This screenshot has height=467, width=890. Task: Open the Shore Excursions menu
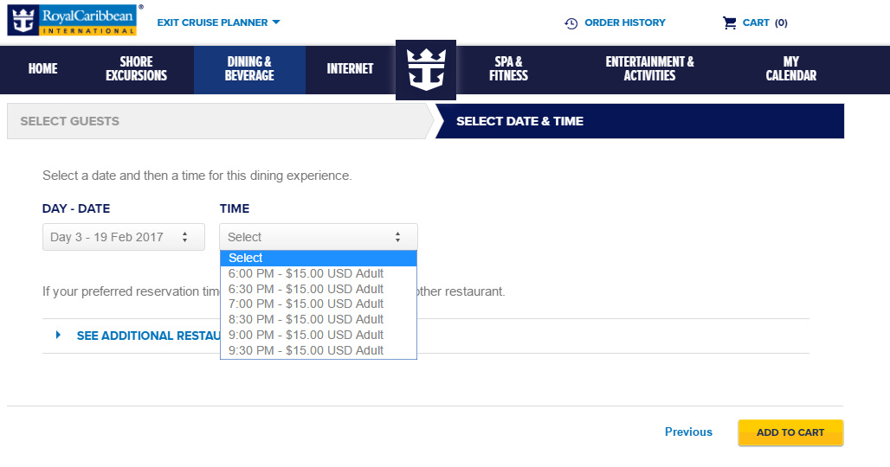point(136,68)
